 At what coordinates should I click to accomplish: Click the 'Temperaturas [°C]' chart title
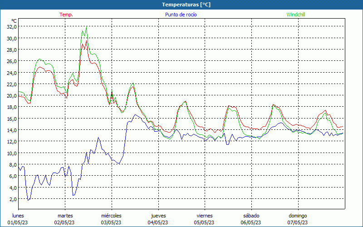click(x=186, y=5)
